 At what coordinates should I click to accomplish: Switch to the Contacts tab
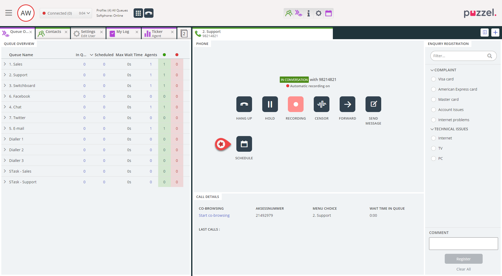tap(53, 32)
